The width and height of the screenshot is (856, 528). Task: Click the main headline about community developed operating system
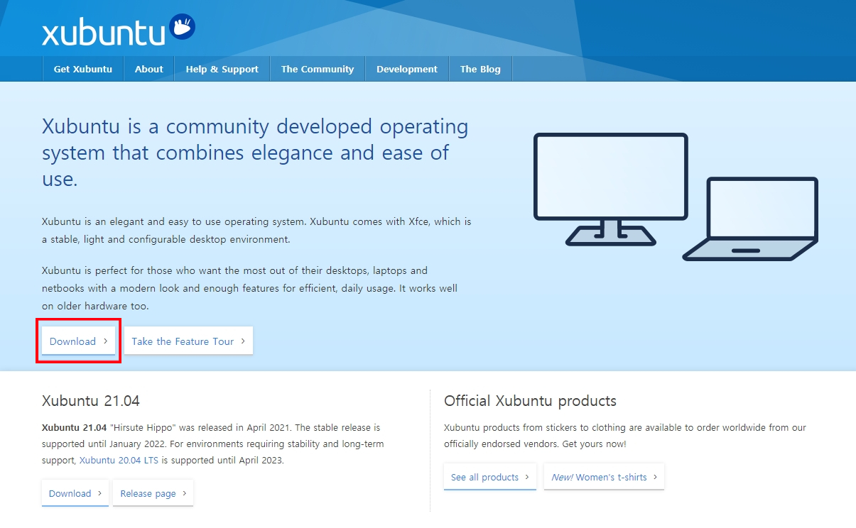tap(255, 152)
